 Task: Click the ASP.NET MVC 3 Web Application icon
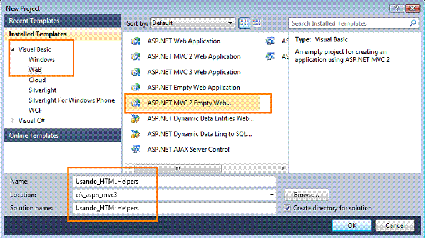pyautogui.click(x=136, y=72)
